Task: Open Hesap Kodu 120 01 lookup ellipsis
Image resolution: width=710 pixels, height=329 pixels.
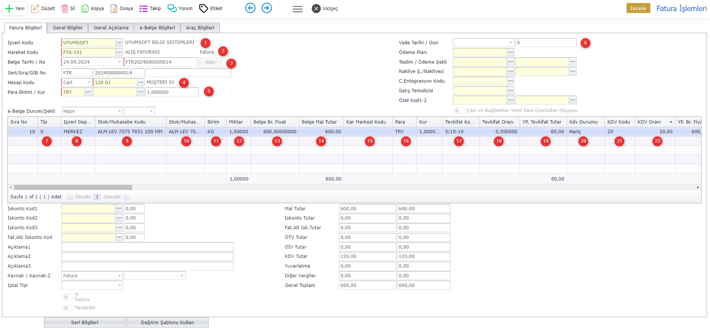Action: (x=141, y=83)
